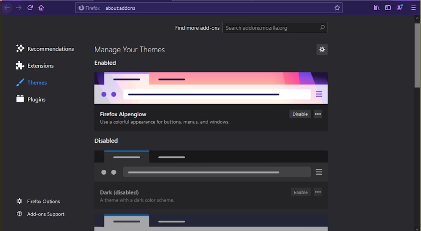
Task: Click the Find more add-ons label
Action: pyautogui.click(x=197, y=28)
